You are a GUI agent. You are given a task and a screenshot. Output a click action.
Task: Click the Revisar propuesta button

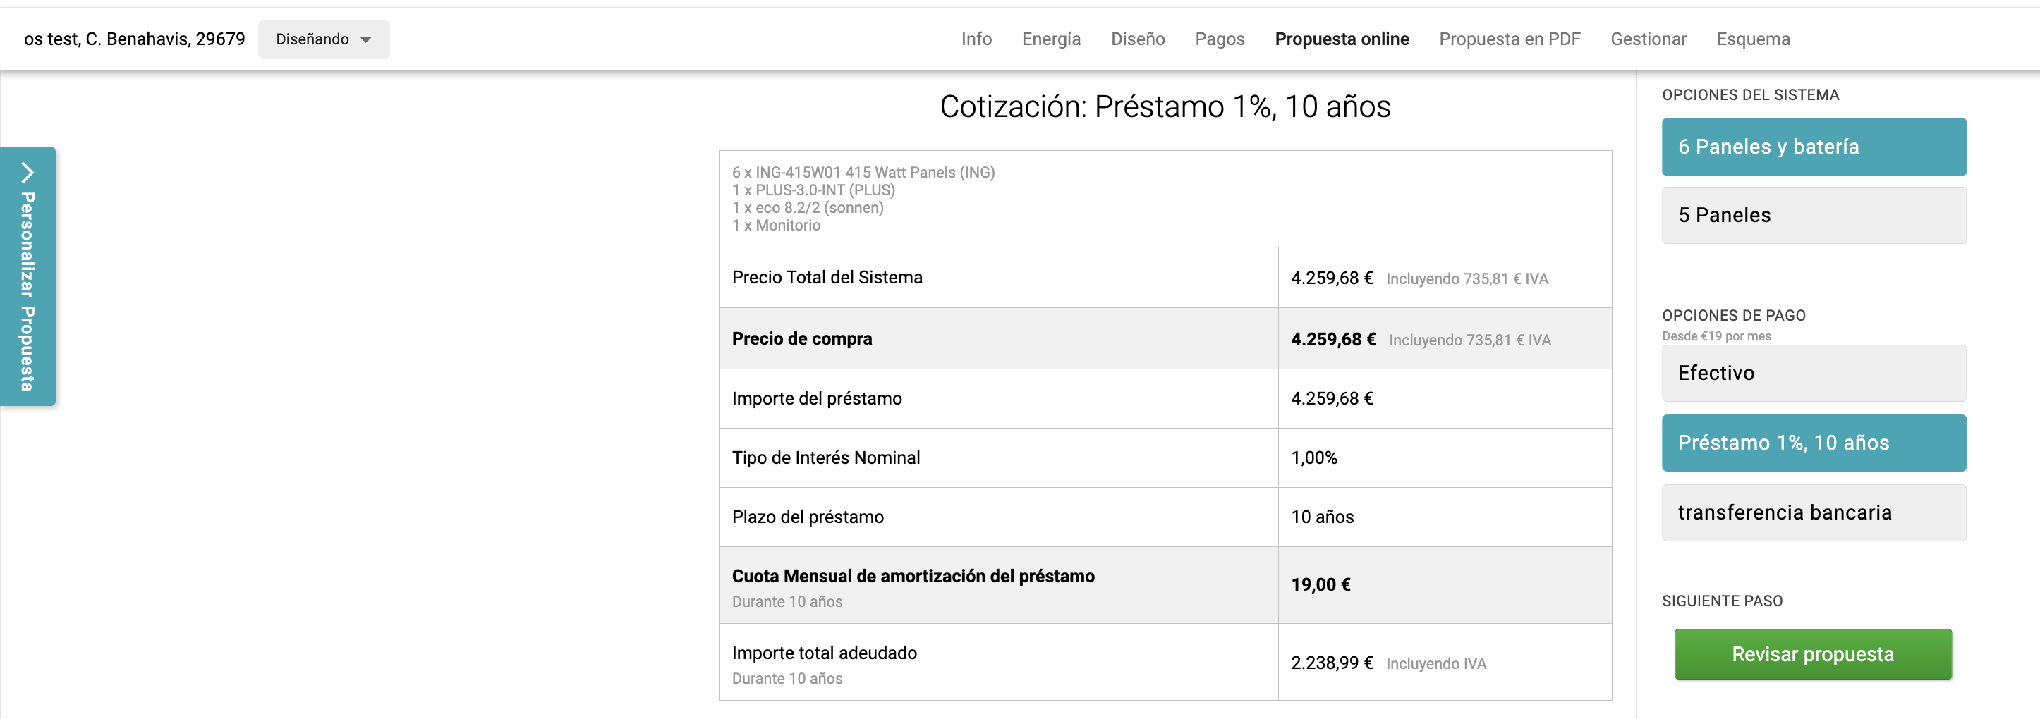pyautogui.click(x=1813, y=654)
